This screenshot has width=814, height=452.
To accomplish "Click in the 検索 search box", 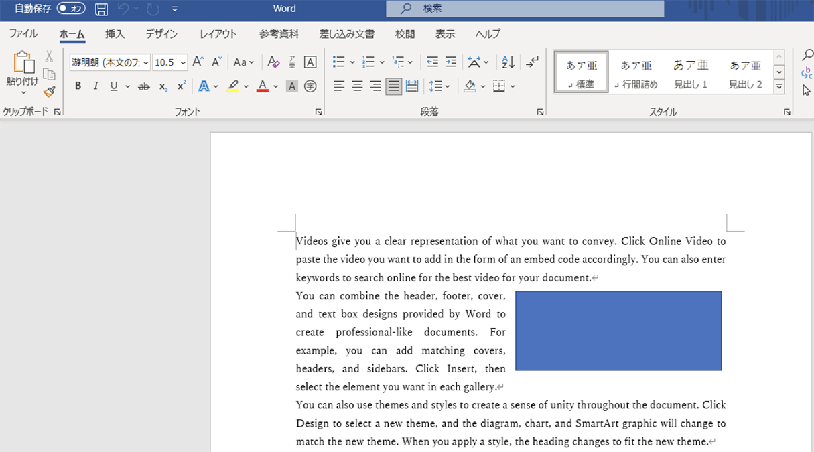I will 525,9.
